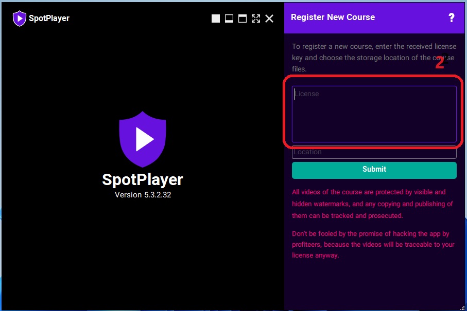Click the License key text area
Image resolution: width=467 pixels, height=311 pixels.
pos(374,114)
